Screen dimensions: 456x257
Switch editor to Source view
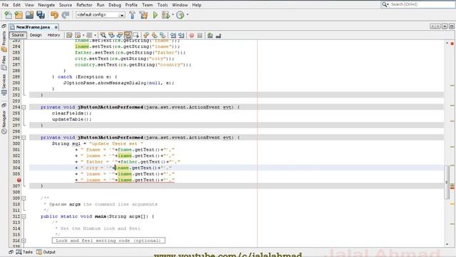point(18,35)
